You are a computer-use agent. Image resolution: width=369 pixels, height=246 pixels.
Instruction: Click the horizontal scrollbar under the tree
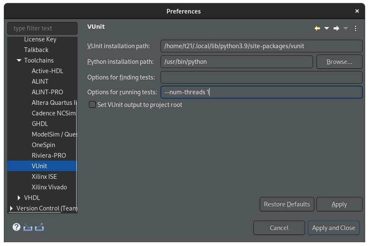[35, 213]
